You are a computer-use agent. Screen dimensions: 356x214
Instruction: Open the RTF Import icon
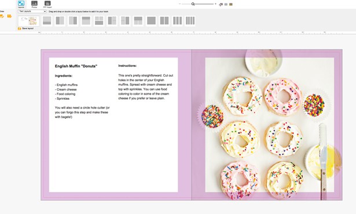coord(47,3)
